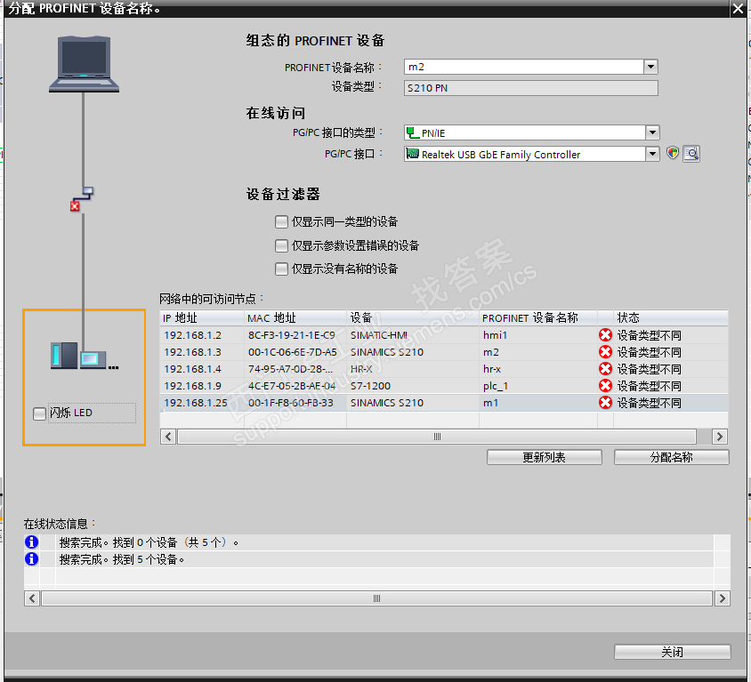This screenshot has width=751, height=682.
Task: Open the PG/PC interface adapter dropdown
Action: (x=652, y=154)
